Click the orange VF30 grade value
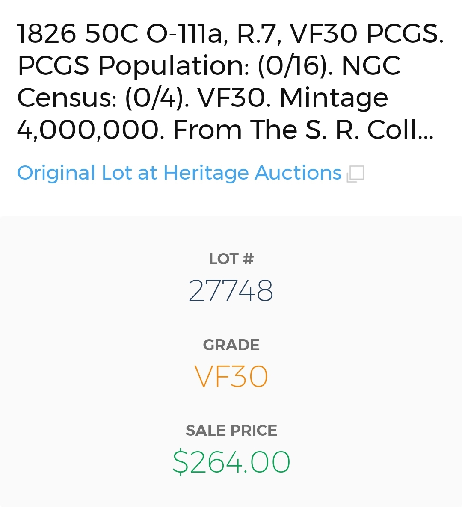This screenshot has width=462, height=529. [x=231, y=376]
